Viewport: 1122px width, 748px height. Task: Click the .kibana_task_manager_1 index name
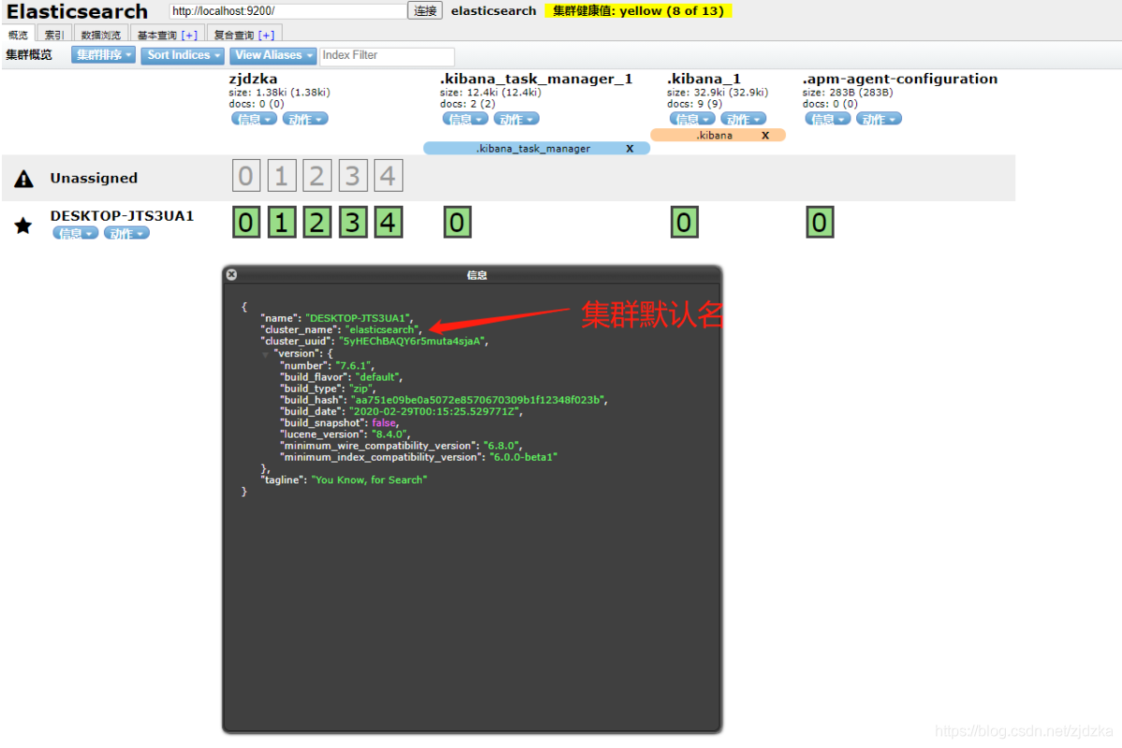[536, 79]
